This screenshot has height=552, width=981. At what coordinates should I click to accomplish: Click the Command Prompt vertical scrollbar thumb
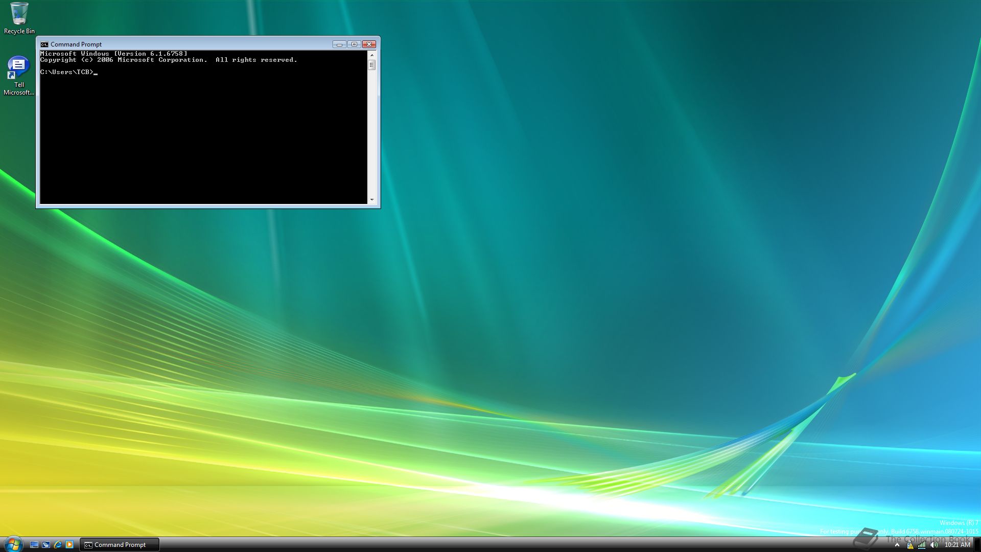click(372, 65)
